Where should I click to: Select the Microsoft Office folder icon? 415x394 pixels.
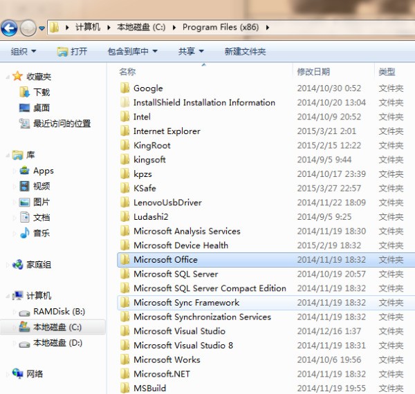tap(124, 259)
